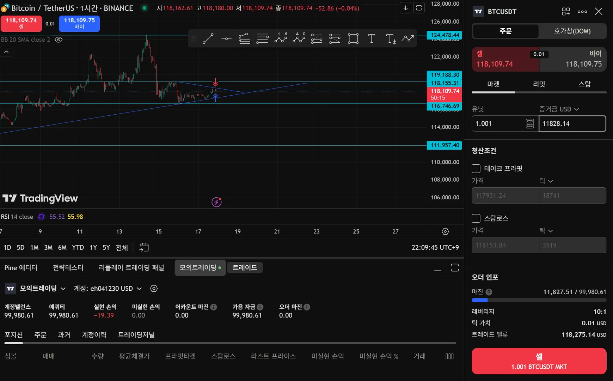Maximize the bottom trading panel
The height and width of the screenshot is (381, 613).
pyautogui.click(x=455, y=268)
